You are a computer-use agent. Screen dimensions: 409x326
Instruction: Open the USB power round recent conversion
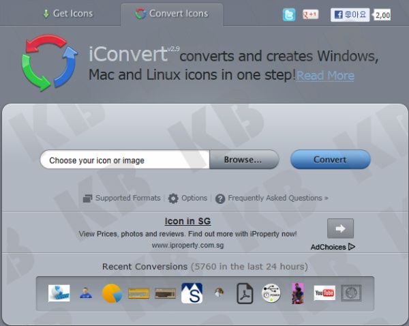point(271,293)
